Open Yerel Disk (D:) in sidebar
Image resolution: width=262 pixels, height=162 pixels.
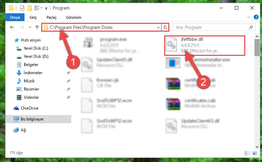[36, 56]
